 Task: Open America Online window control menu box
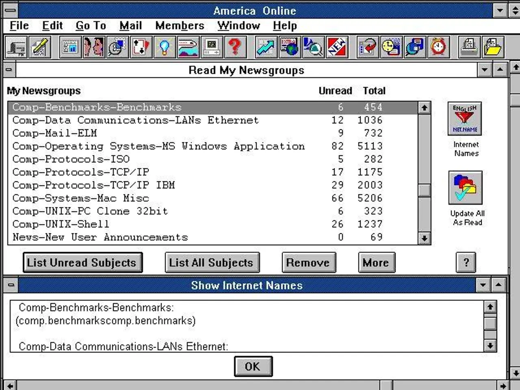pyautogui.click(x=11, y=10)
